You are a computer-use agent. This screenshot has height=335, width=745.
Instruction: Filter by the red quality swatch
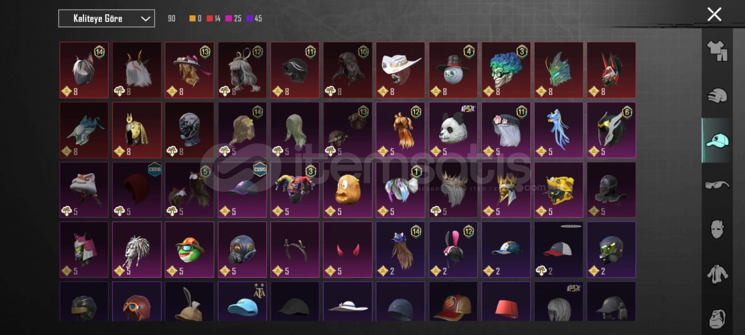point(210,19)
